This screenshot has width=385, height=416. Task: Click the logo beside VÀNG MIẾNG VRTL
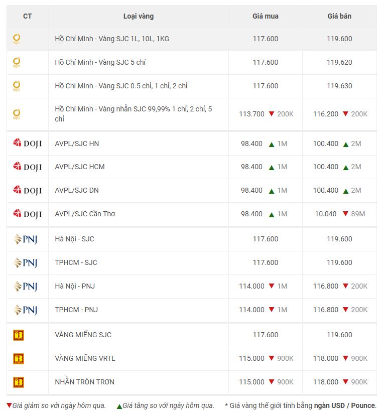coord(19,359)
